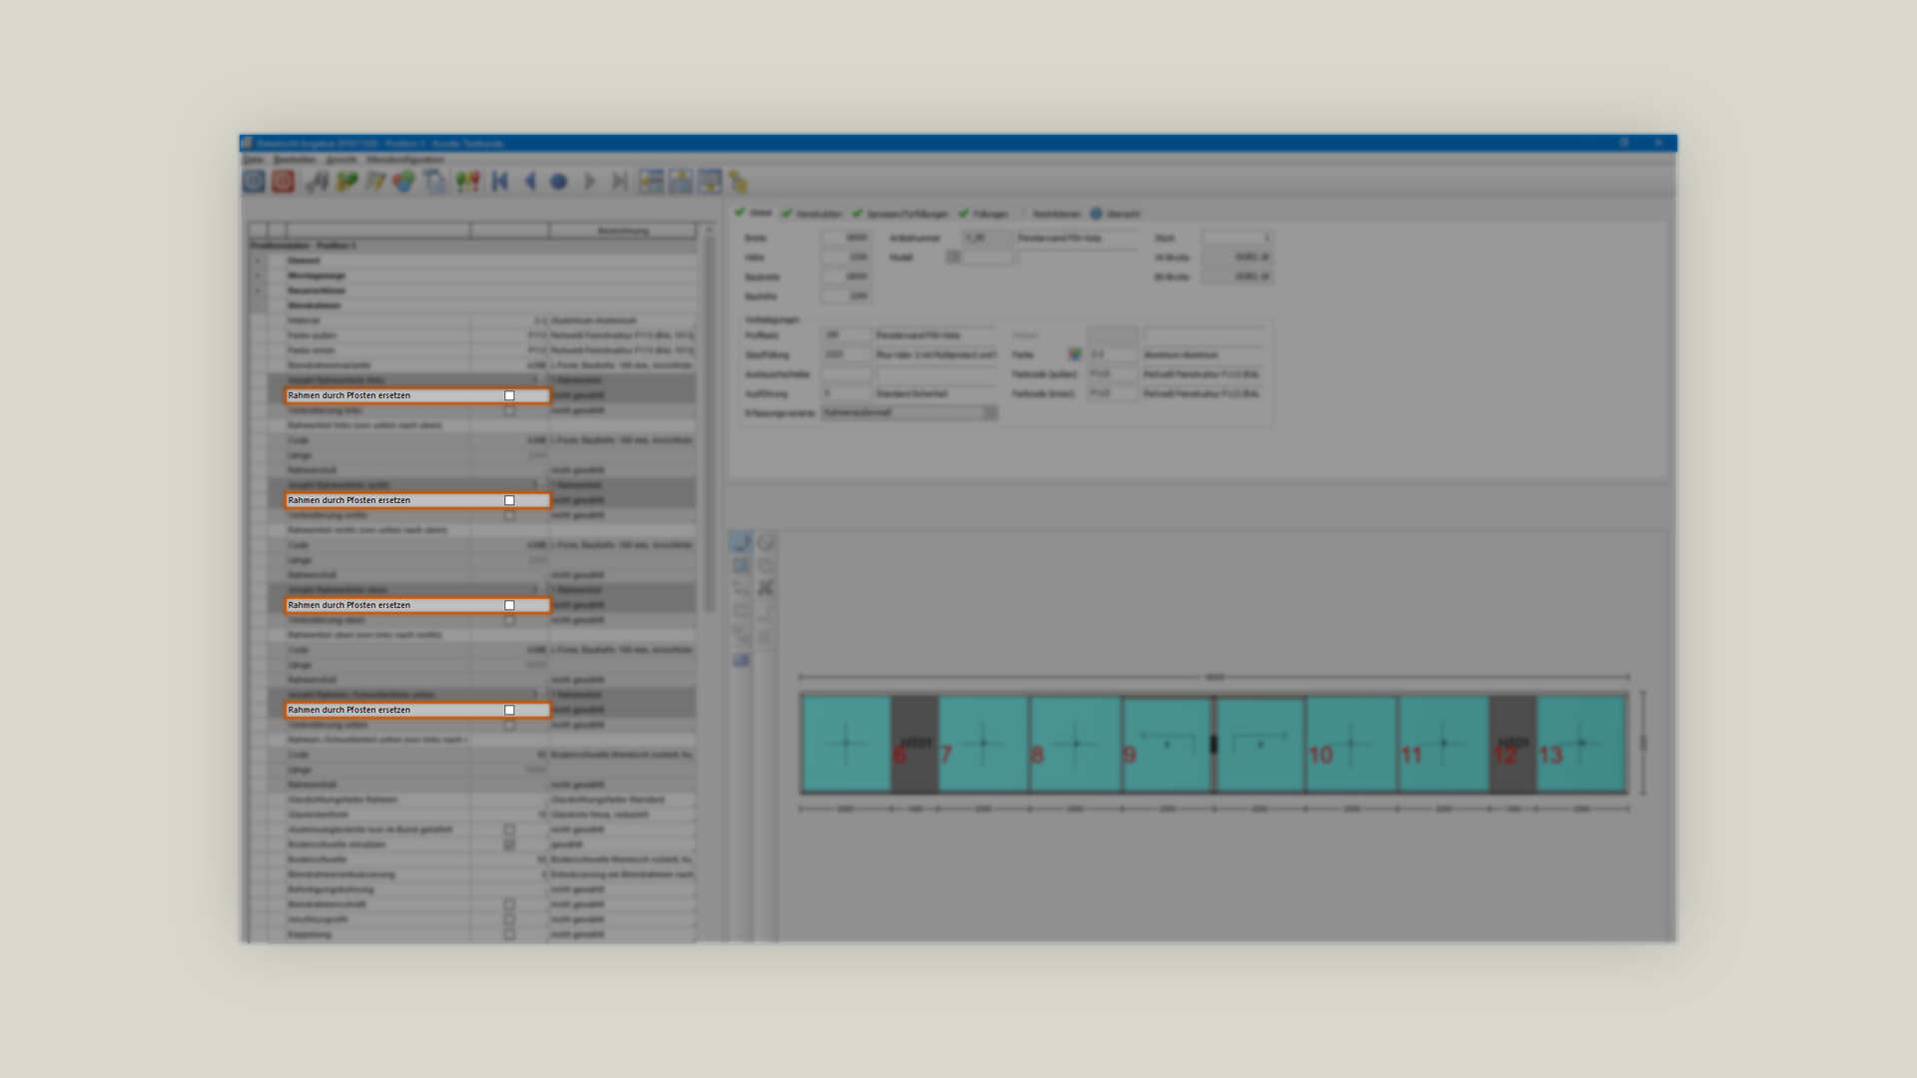Click the red circular toolbar icon
This screenshot has height=1078, width=1917.
tap(284, 182)
